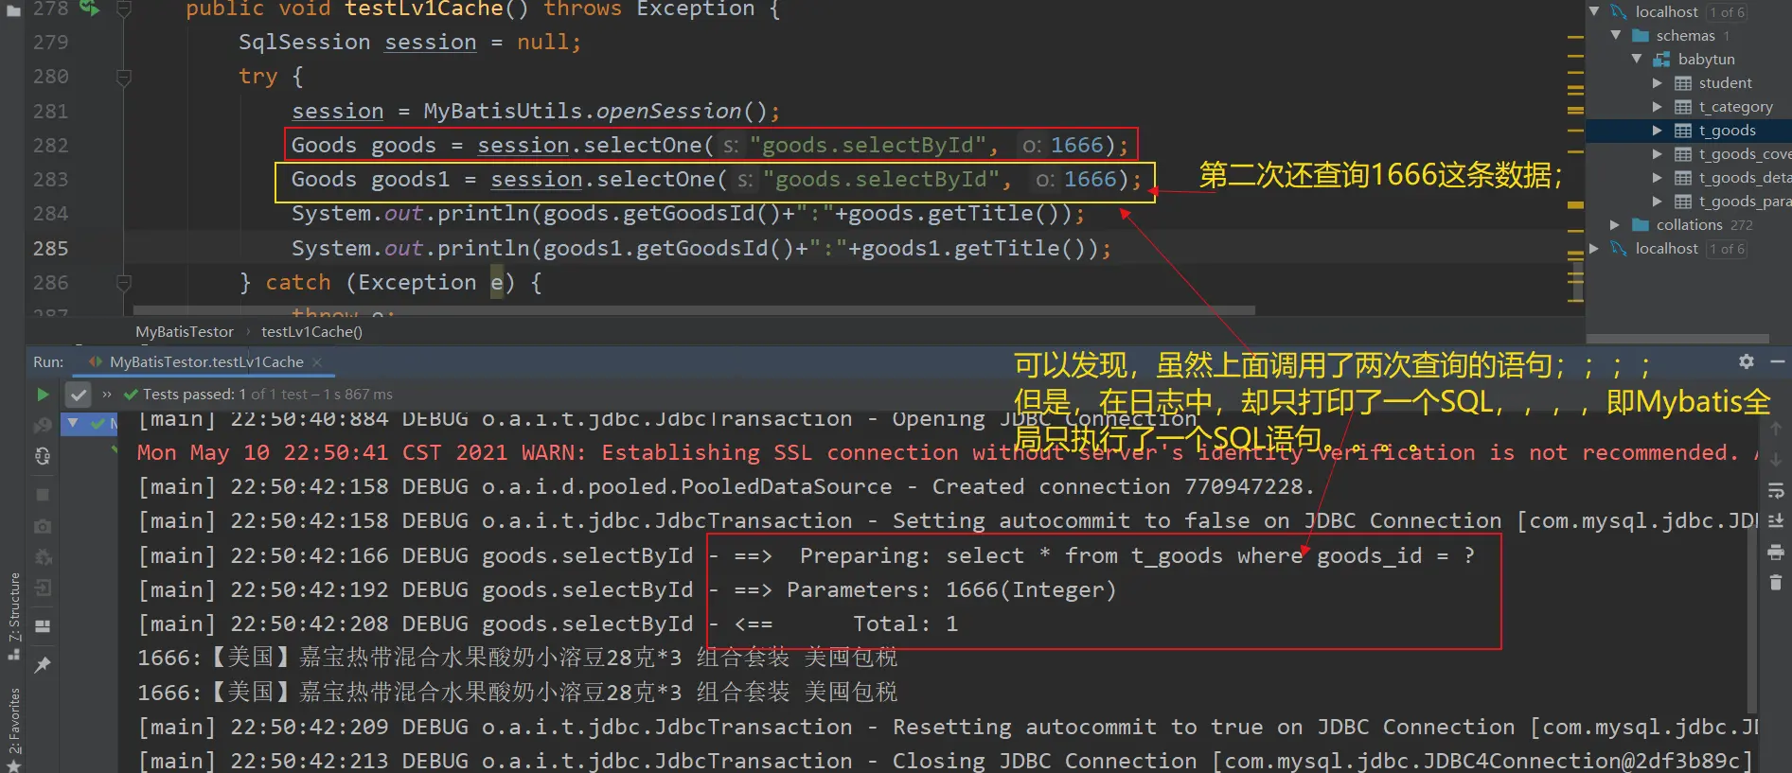
Task: Toggle soft-wrap in console output
Action: tap(1776, 490)
